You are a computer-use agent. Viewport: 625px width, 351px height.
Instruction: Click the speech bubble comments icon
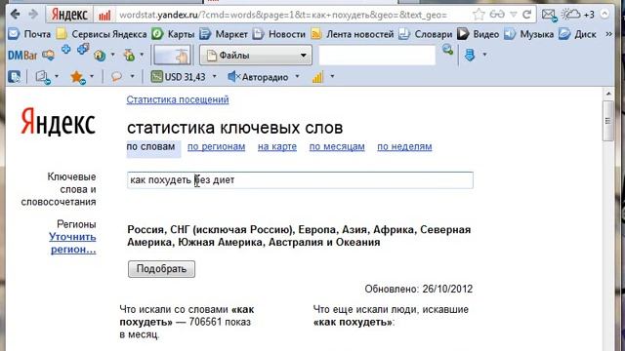[116, 76]
